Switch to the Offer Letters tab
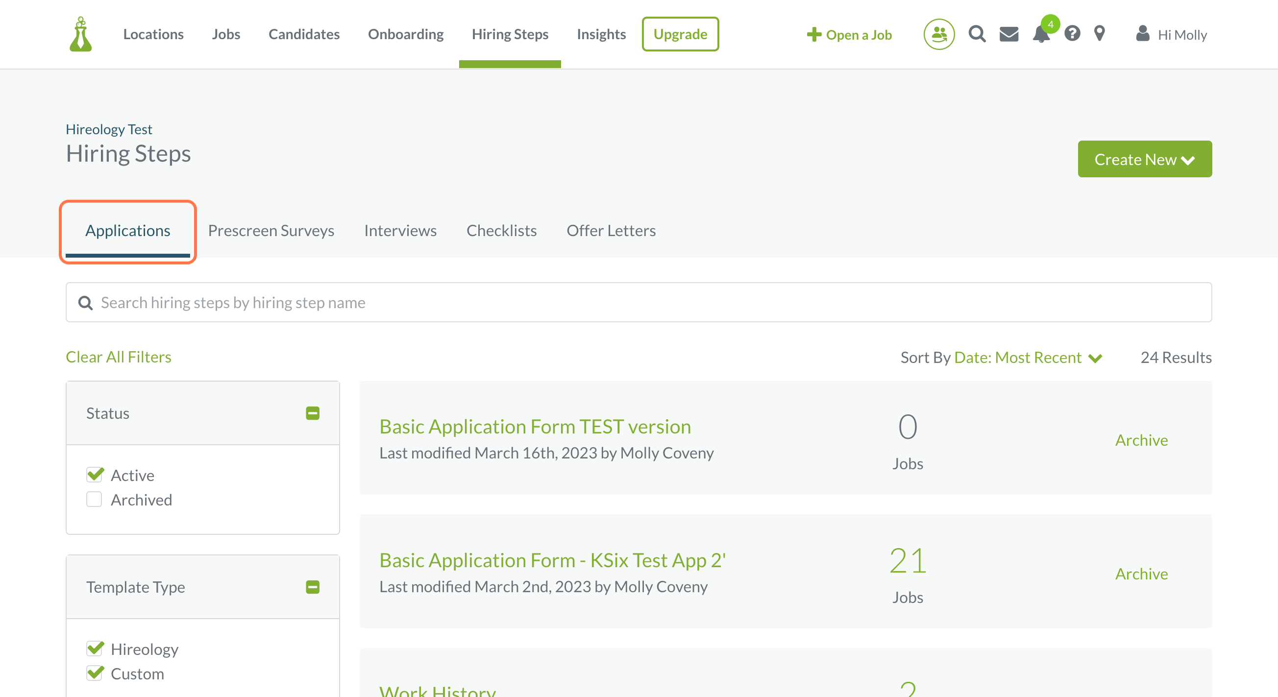Image resolution: width=1278 pixels, height=697 pixels. [x=611, y=231]
